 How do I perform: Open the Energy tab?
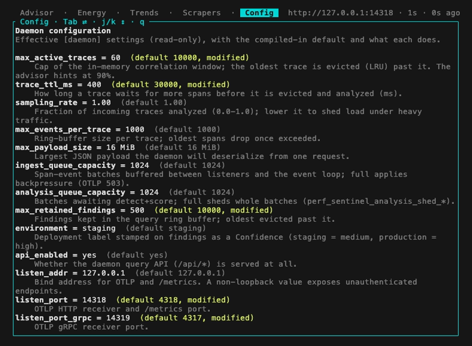[x=91, y=13]
